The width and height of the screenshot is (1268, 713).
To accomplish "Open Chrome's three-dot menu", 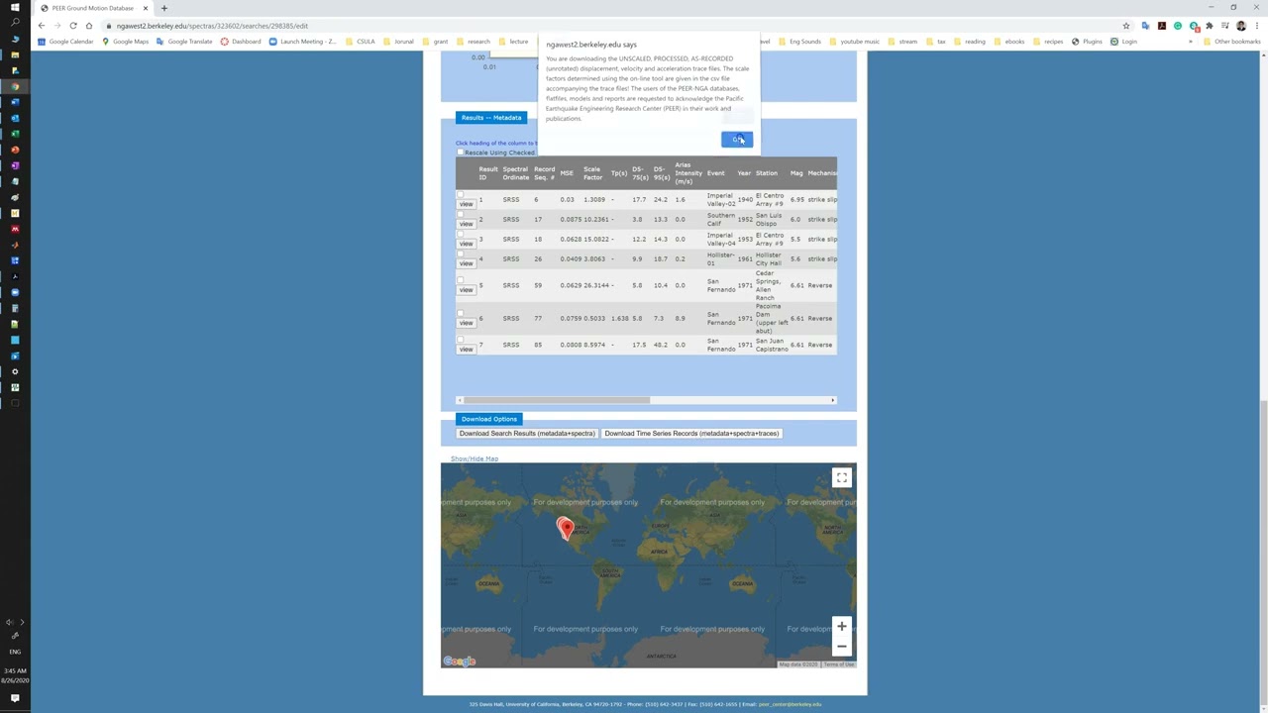I will [x=1256, y=26].
